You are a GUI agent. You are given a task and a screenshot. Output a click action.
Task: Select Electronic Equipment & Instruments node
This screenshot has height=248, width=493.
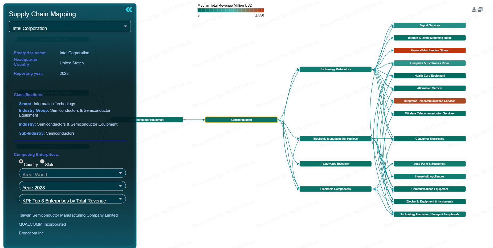(x=430, y=202)
